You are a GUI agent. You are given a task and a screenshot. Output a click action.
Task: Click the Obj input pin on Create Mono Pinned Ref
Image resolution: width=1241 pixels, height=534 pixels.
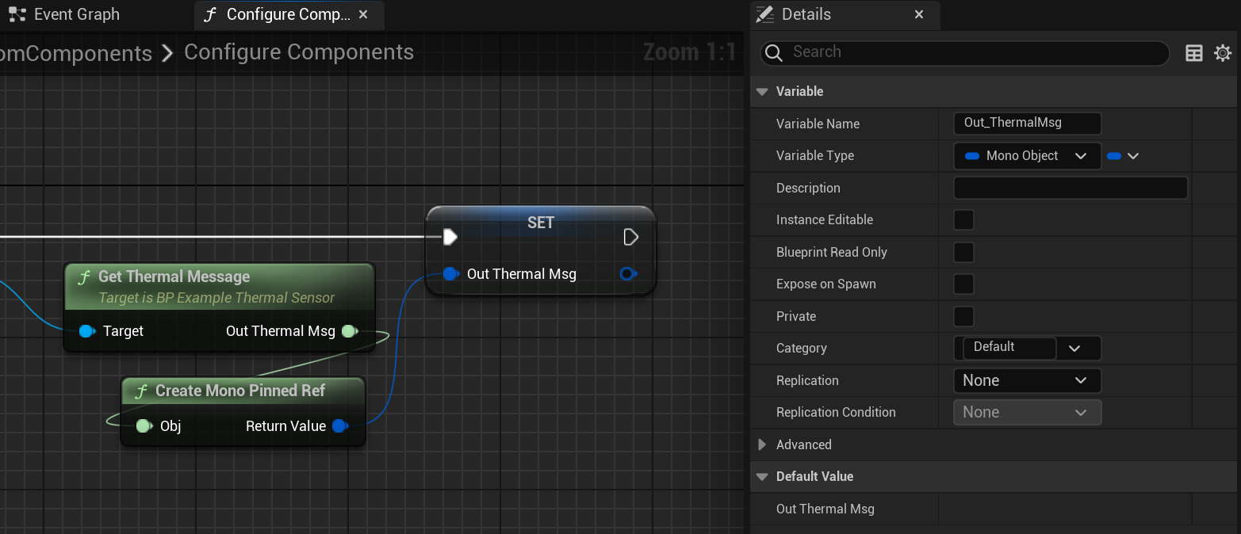coord(144,426)
